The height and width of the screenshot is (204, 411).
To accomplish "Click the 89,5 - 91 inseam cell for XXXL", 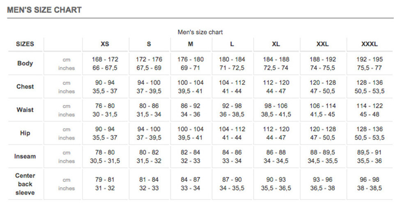I will tap(370, 152).
